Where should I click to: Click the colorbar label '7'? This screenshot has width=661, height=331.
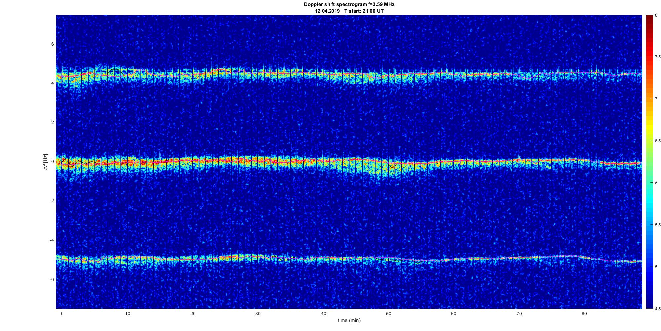click(656, 99)
